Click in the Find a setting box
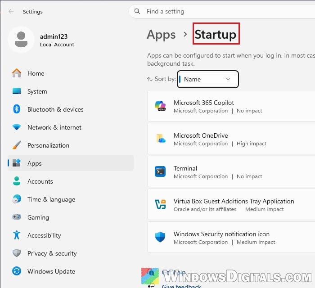 222,11
